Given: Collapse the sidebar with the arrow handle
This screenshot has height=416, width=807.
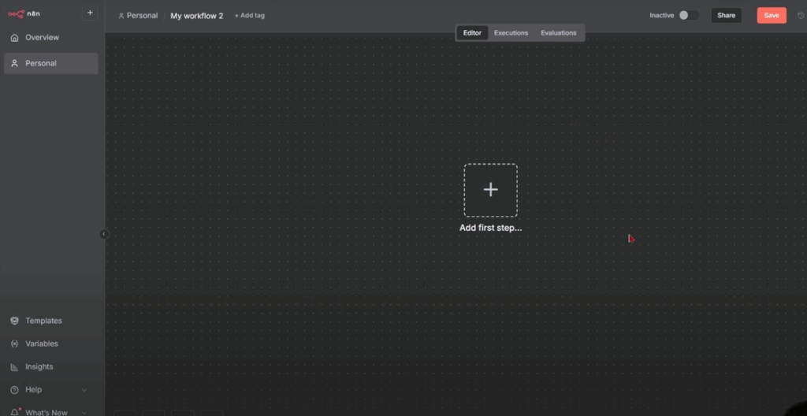Looking at the screenshot, I should pyautogui.click(x=104, y=234).
